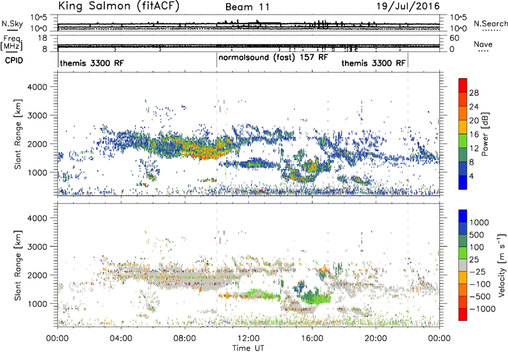Select the 'N.Search' legend label
The image size is (508, 352).
pos(490,24)
